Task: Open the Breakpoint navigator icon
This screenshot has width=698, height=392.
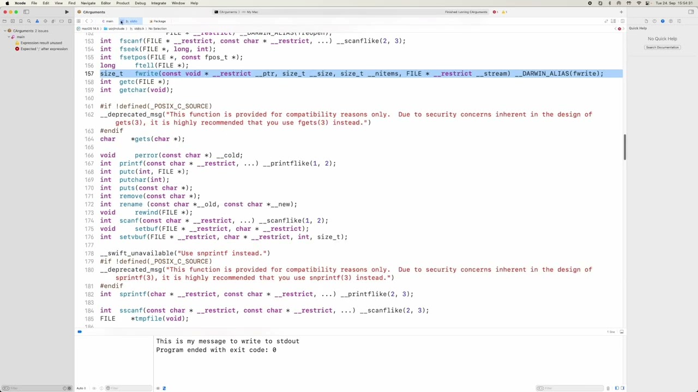Action: coord(62,21)
